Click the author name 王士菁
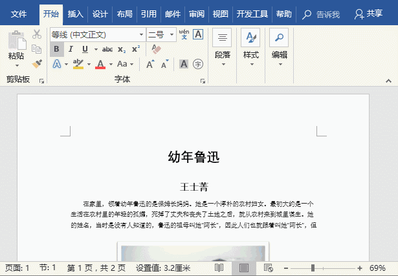398x276 pixels. [x=194, y=187]
